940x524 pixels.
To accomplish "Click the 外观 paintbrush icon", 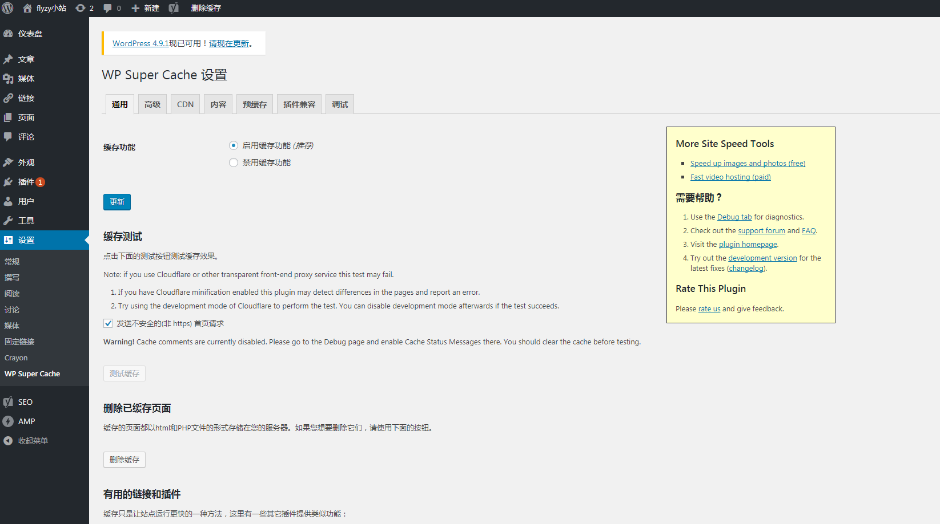I will coord(8,163).
